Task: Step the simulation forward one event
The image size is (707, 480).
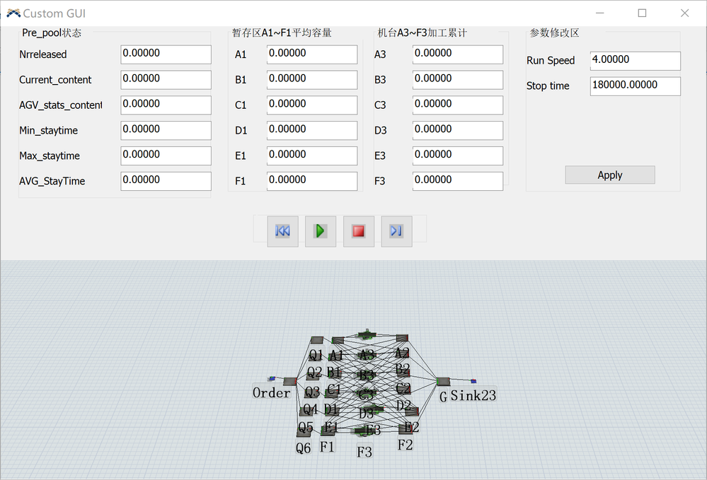Action: coord(396,231)
